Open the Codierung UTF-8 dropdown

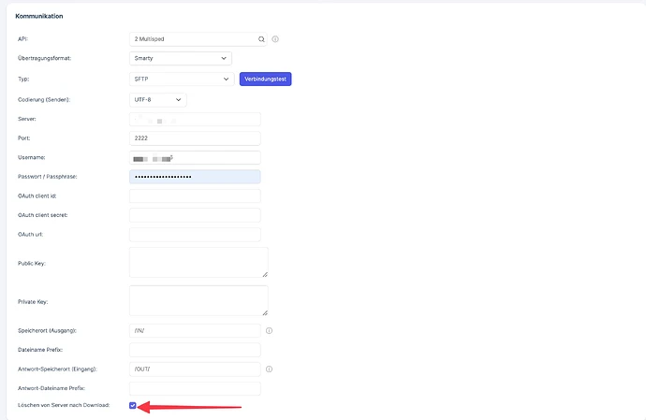pyautogui.click(x=158, y=100)
